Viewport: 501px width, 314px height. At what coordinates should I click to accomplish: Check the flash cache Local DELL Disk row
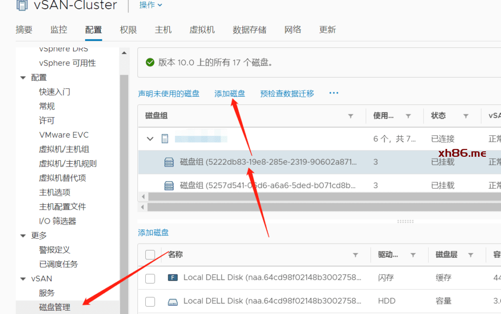[x=150, y=278]
